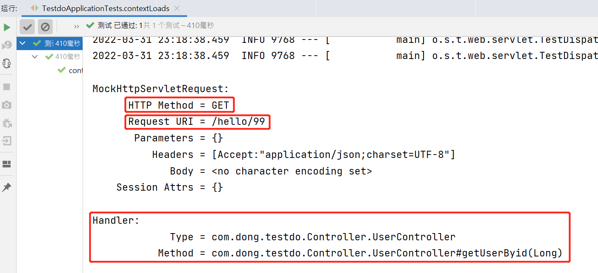
Task: Click the bug with arrow icon
Action: 7,123
